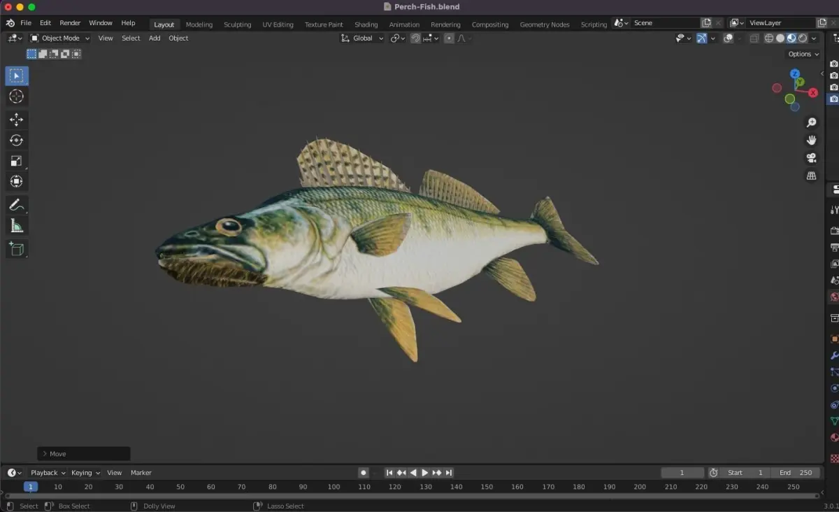The image size is (839, 512).
Task: Open the File menu
Action: click(x=26, y=23)
